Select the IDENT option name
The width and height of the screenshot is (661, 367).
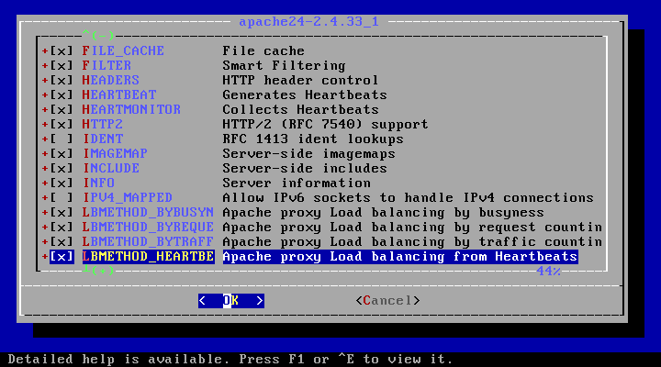103,139
